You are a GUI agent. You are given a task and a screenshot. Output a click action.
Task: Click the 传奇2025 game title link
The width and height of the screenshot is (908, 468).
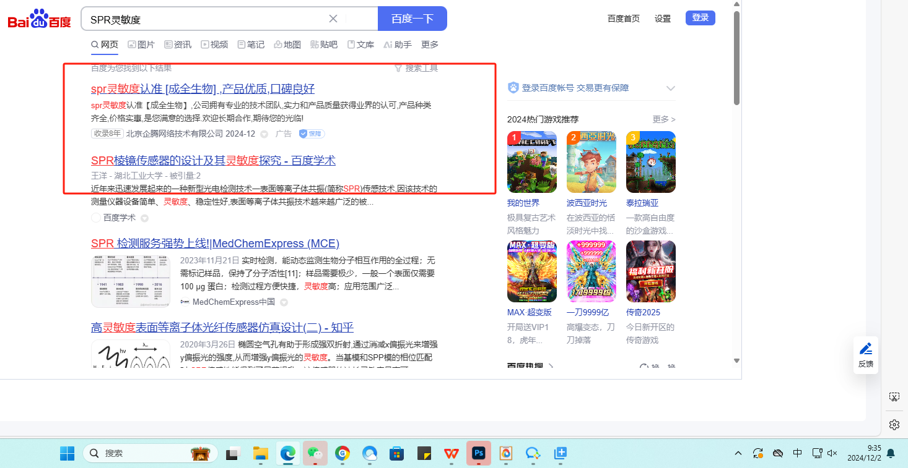[644, 312]
